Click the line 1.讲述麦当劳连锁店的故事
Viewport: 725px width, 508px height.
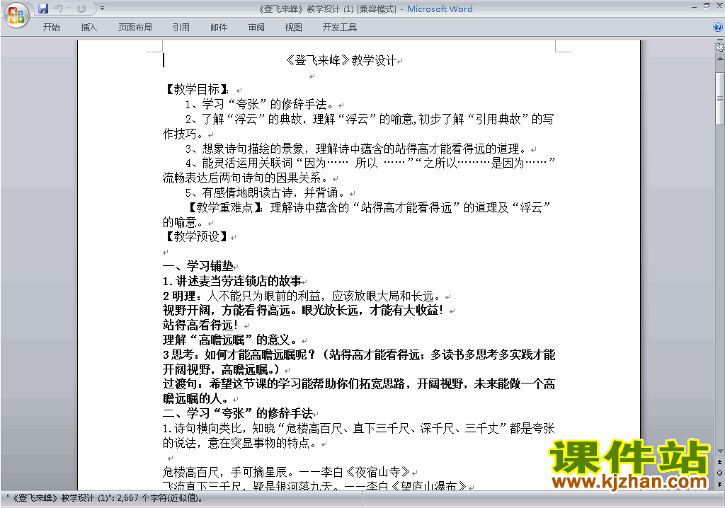232,281
